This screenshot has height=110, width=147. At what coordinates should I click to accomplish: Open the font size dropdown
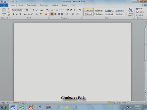click(31, 10)
